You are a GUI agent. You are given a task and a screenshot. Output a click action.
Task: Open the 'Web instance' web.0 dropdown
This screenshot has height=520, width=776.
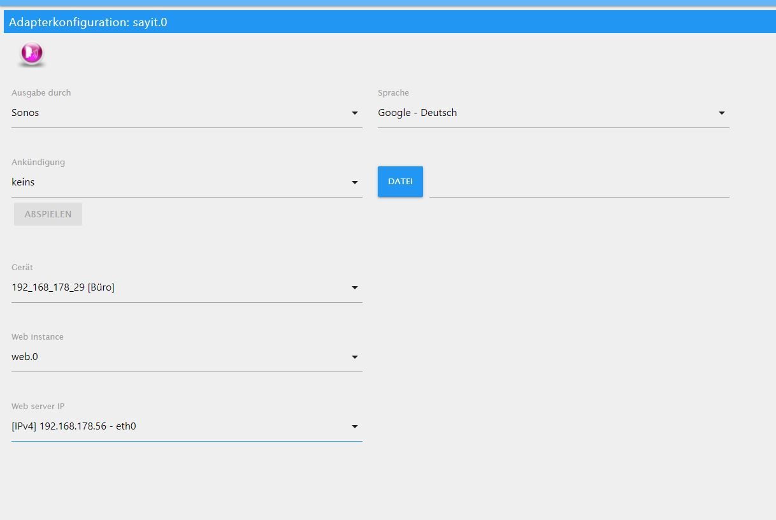187,357
